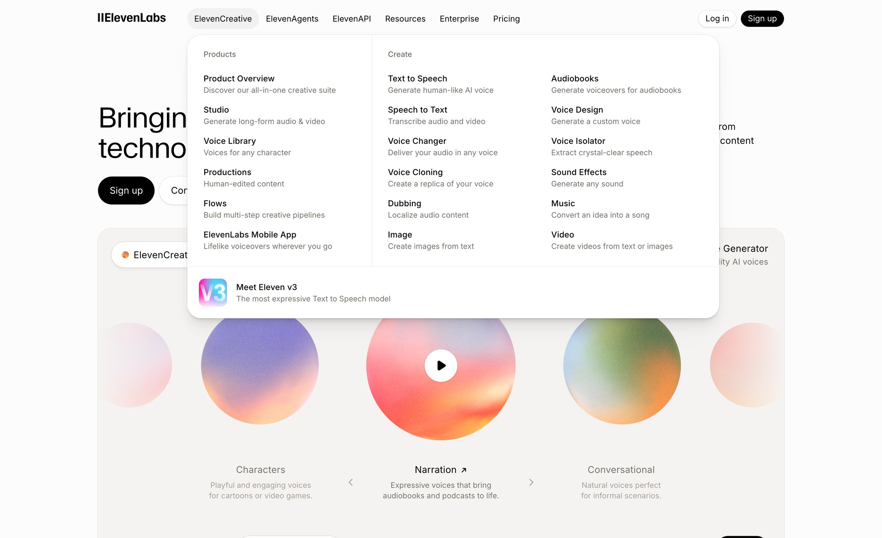Image resolution: width=882 pixels, height=538 pixels.
Task: Go to previous voice category arrow
Action: point(351,482)
